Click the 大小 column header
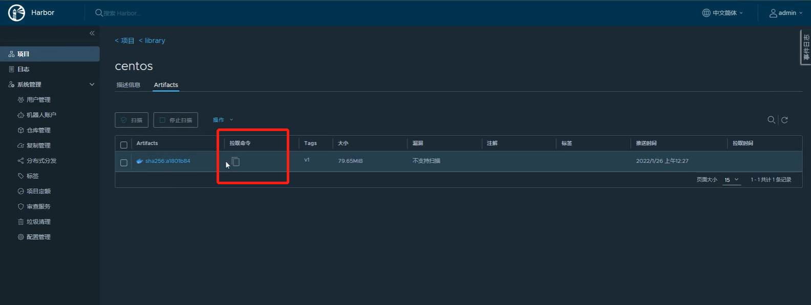 click(343, 143)
